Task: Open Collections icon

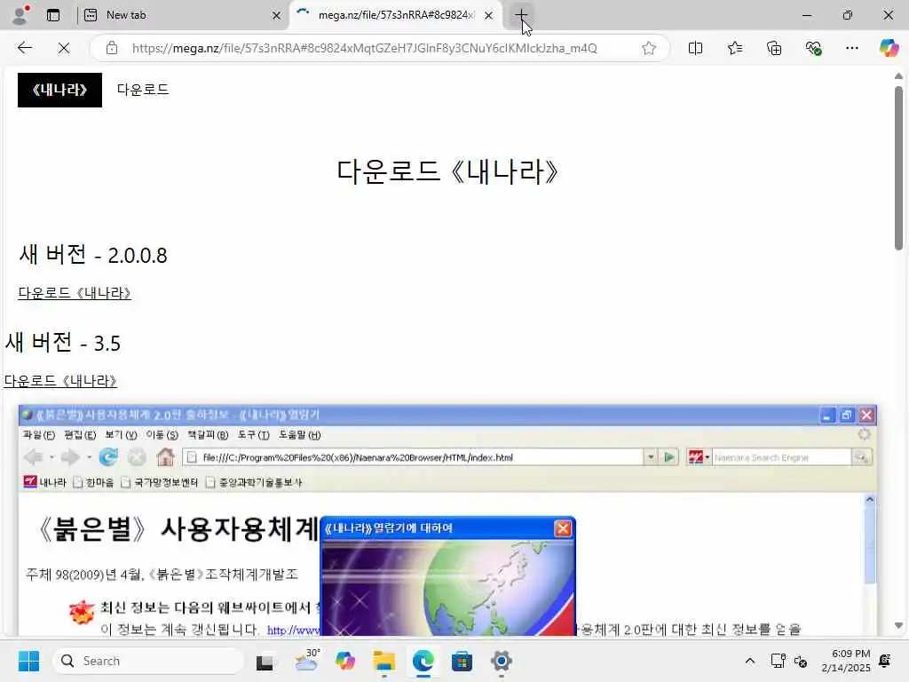Action: pyautogui.click(x=774, y=48)
